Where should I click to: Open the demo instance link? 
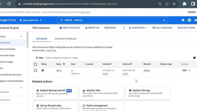tap(59, 70)
